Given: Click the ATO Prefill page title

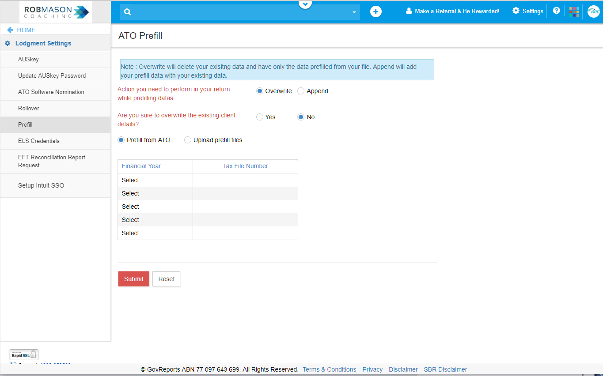Looking at the screenshot, I should click(x=140, y=36).
